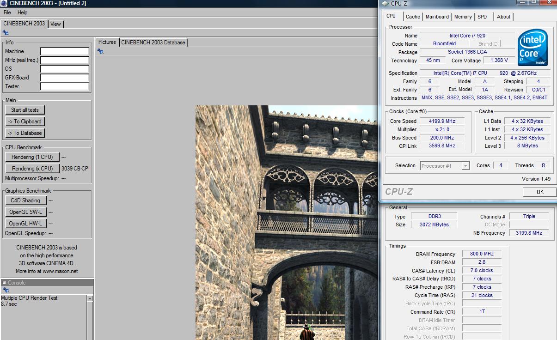Click the Core Voltage value 1.368 V
This screenshot has width=557, height=340.
pyautogui.click(x=499, y=60)
